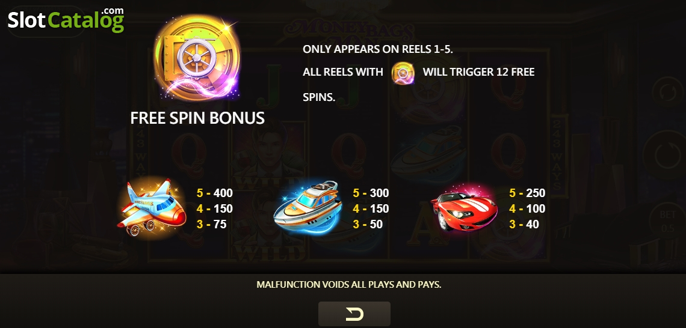Open the SlotCatalog.com logo link
This screenshot has height=328, width=686.
(x=66, y=20)
